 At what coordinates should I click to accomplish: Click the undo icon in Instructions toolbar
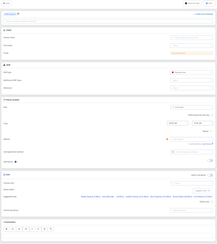(x=51, y=229)
